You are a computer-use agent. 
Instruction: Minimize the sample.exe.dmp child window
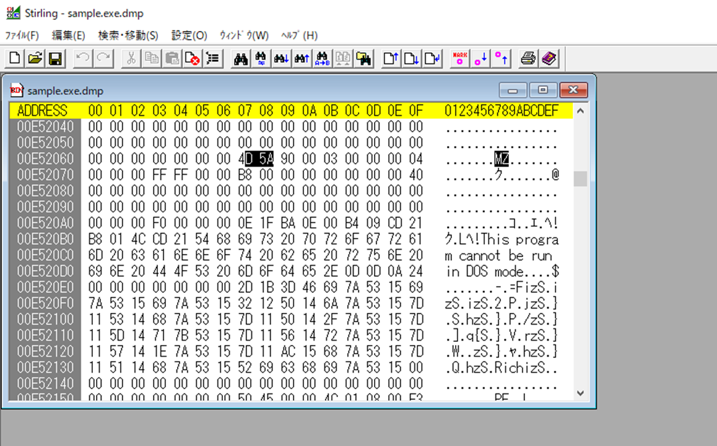tap(517, 90)
